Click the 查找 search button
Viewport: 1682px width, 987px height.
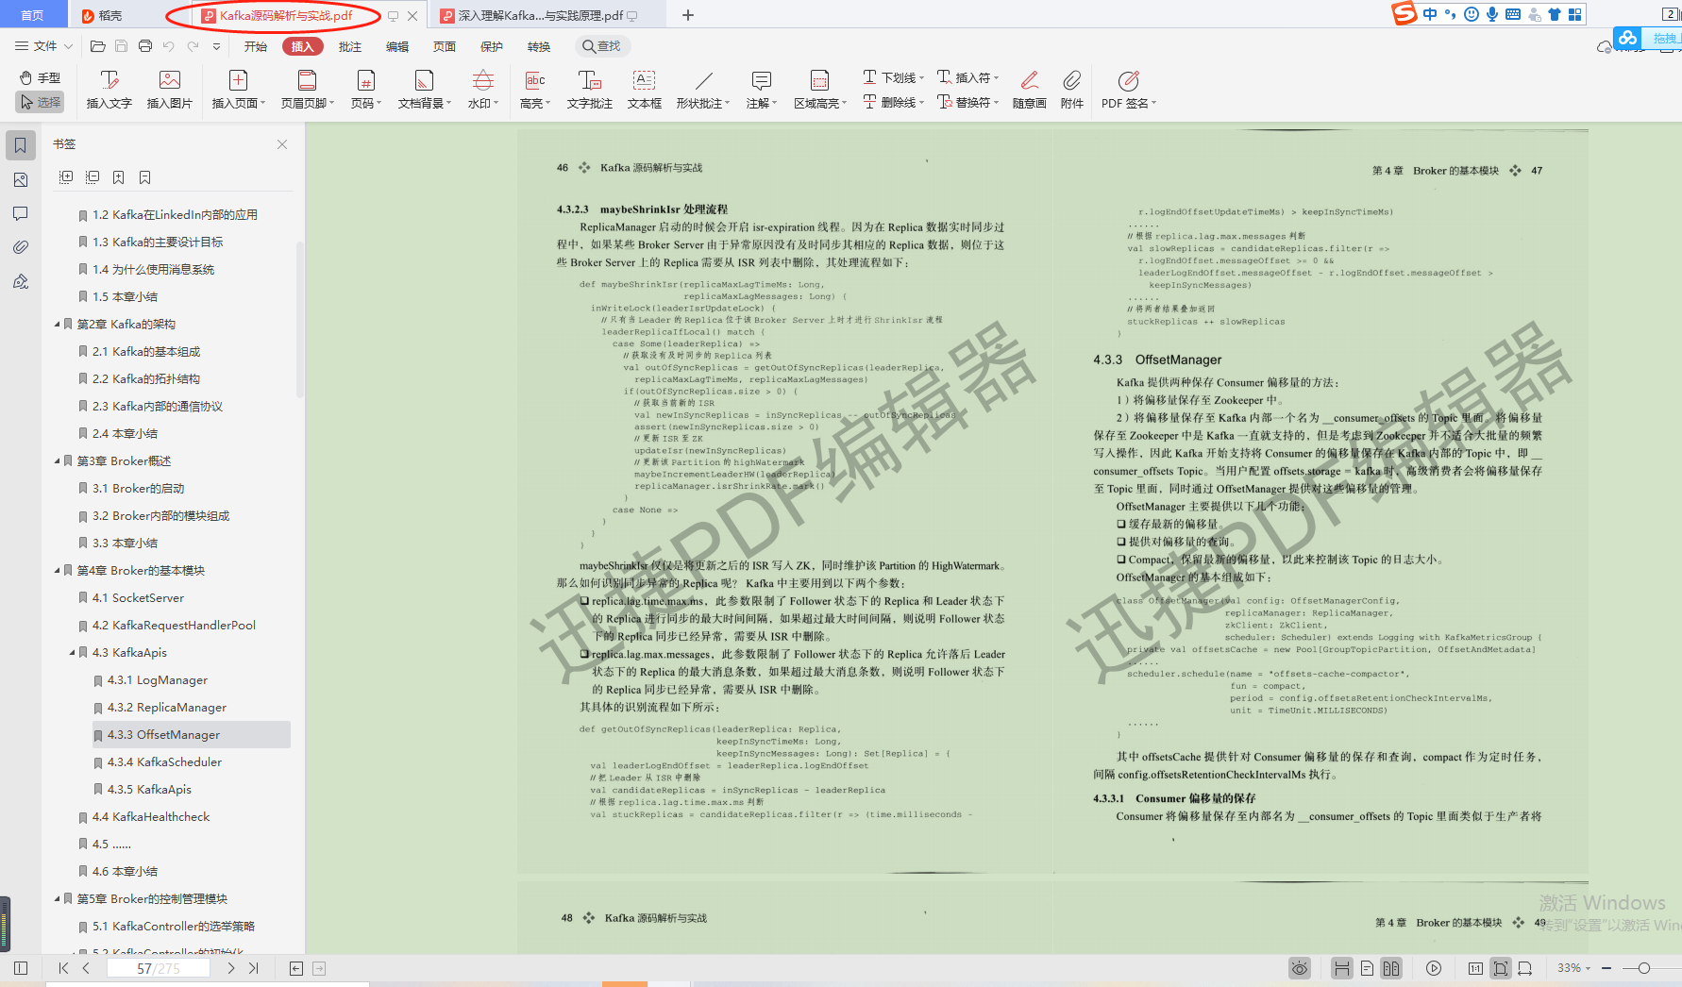[601, 46]
